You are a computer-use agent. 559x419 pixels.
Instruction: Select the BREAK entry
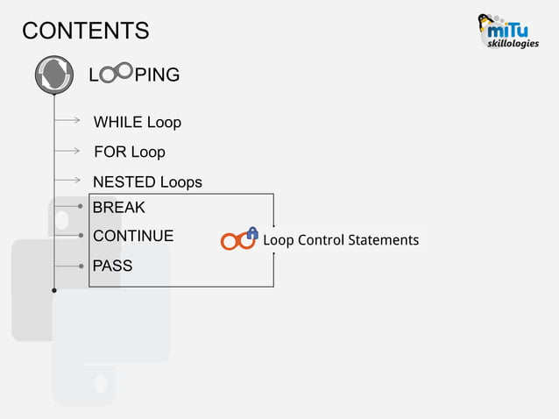(x=118, y=207)
